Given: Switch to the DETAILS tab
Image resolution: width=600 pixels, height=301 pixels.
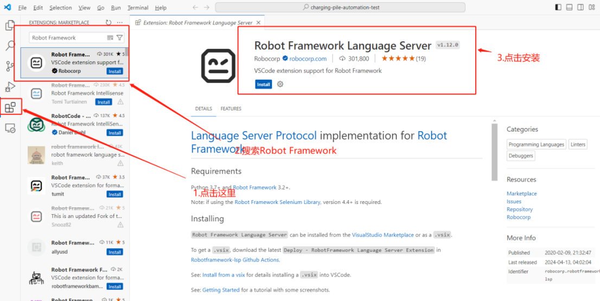Looking at the screenshot, I should coord(203,108).
